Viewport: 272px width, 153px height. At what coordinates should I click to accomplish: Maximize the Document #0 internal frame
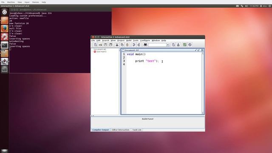(x=198, y=50)
